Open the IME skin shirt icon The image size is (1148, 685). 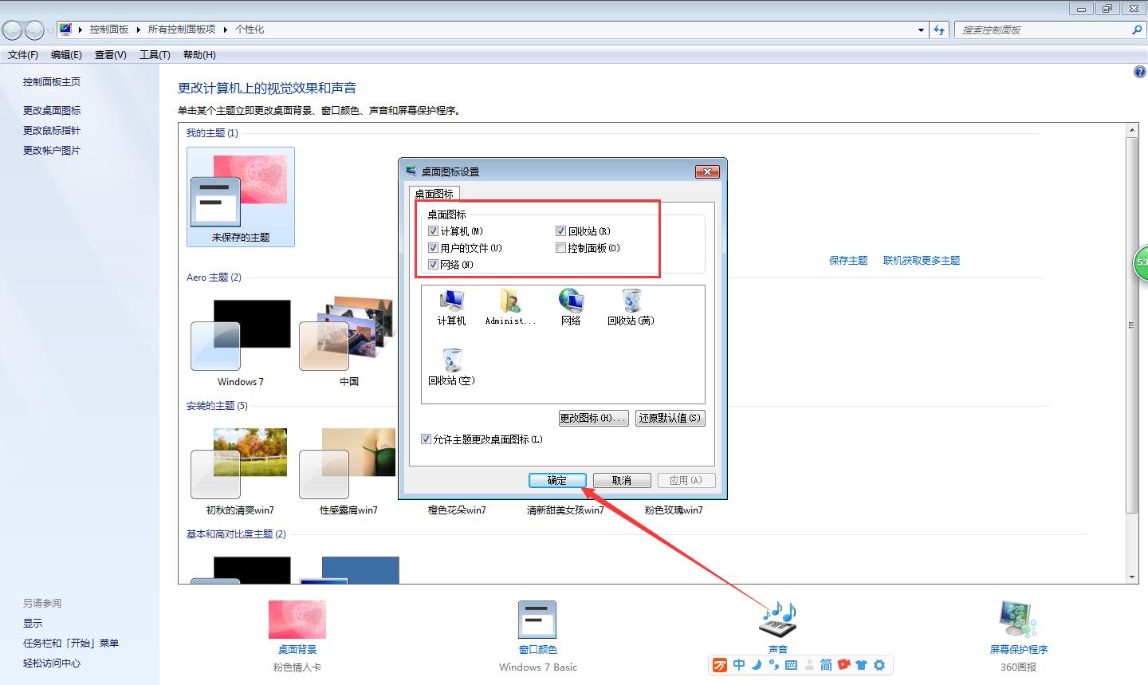tap(861, 665)
